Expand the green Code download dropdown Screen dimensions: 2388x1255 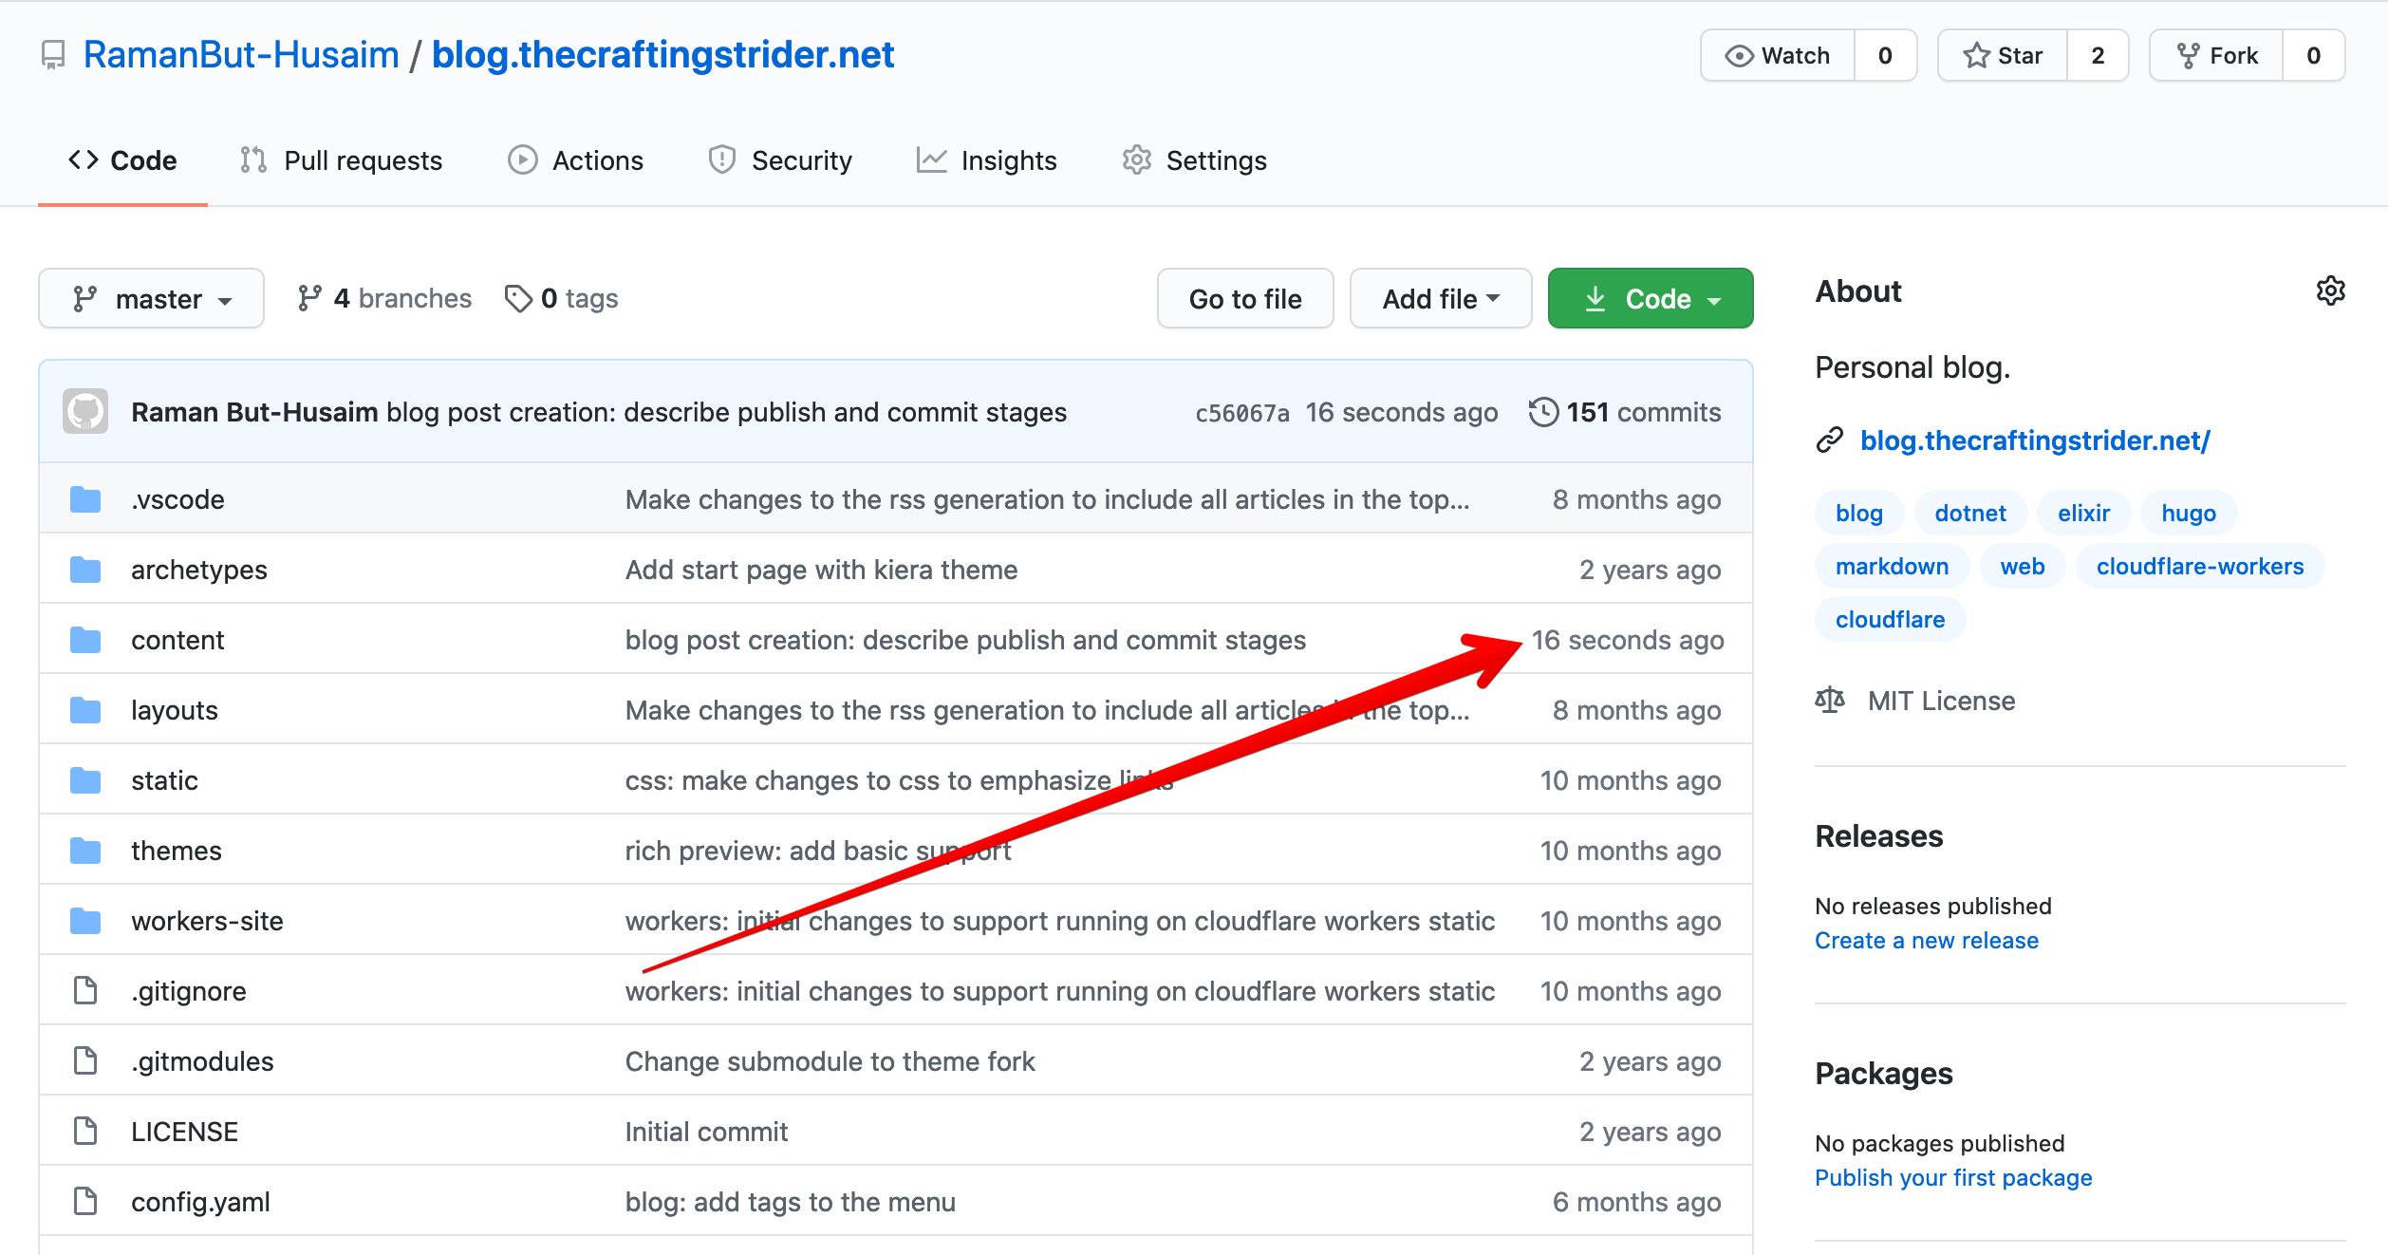click(1651, 298)
